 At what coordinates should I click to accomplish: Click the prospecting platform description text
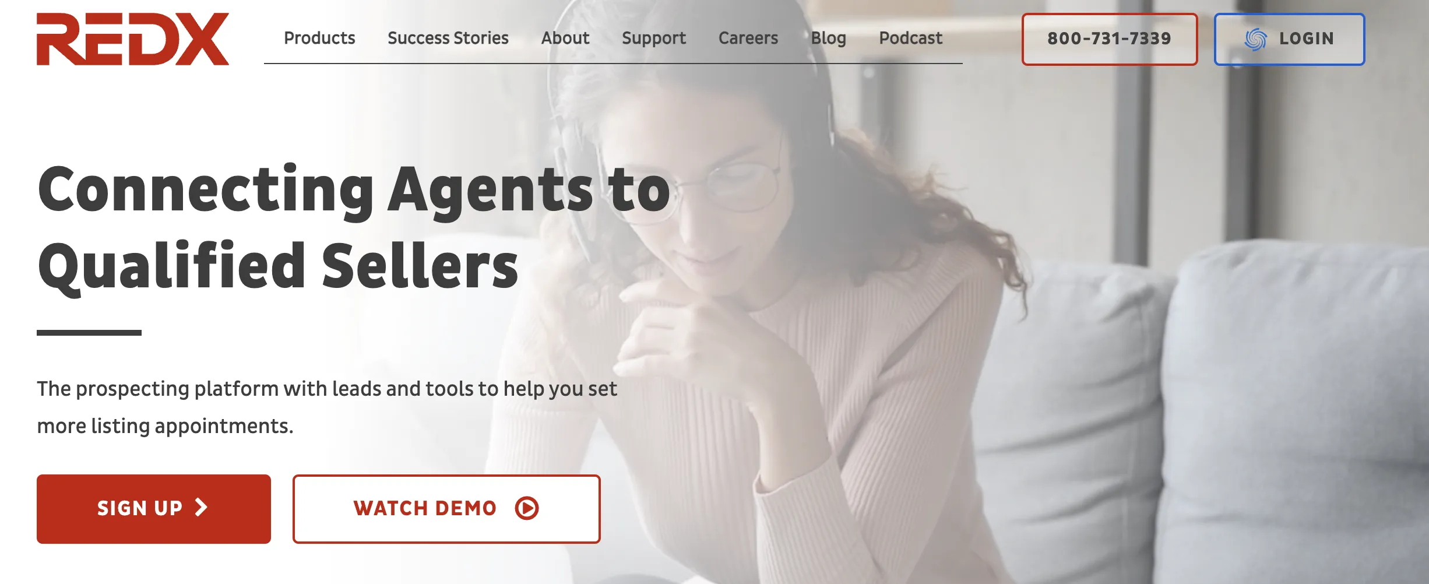(x=327, y=407)
